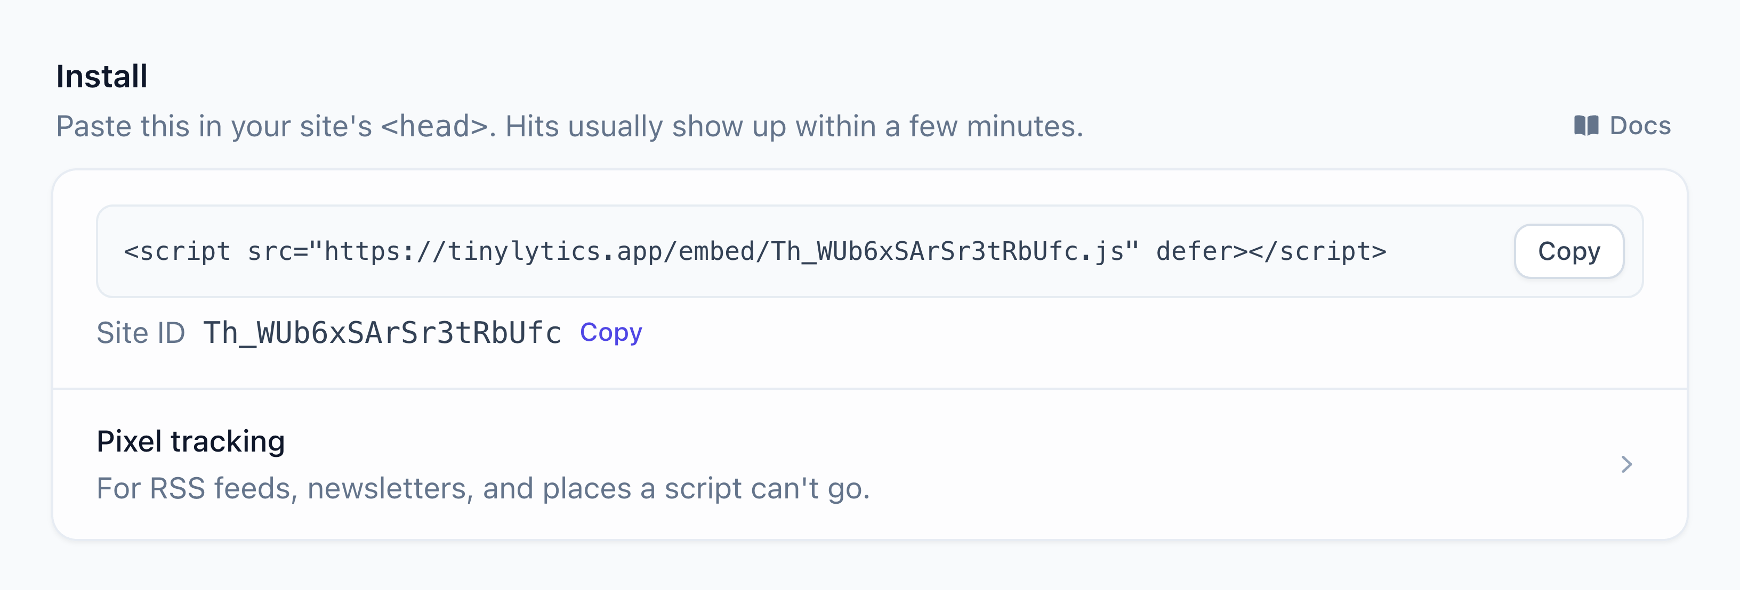Click the .js file extension in snippet
Image resolution: width=1740 pixels, height=590 pixels.
[x=1101, y=252]
